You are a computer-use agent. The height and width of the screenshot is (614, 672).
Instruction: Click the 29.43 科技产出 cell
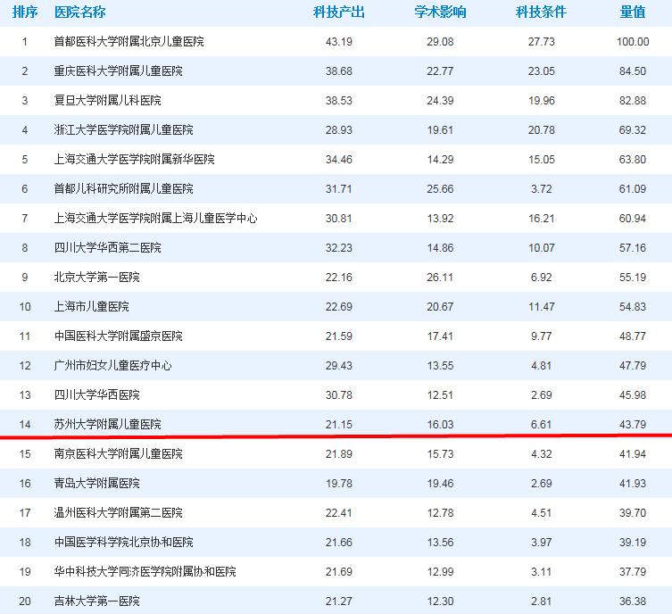point(338,366)
